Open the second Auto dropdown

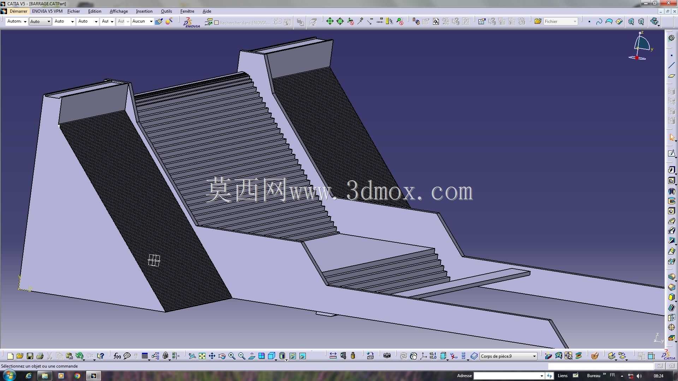point(40,22)
